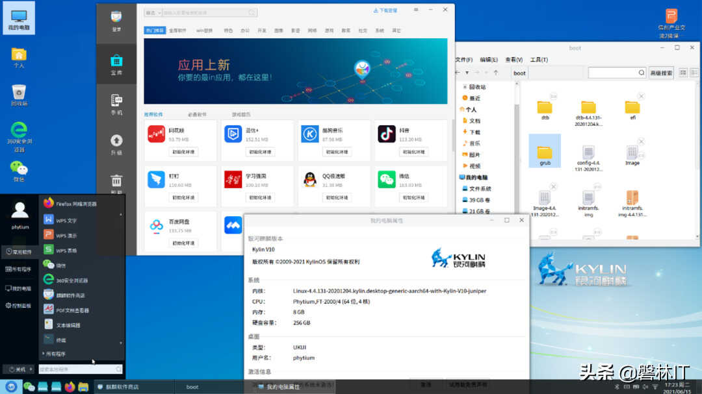The image size is (702, 394).
Task: Click 初始化环境 button under 百度网盘
Action: 183,243
